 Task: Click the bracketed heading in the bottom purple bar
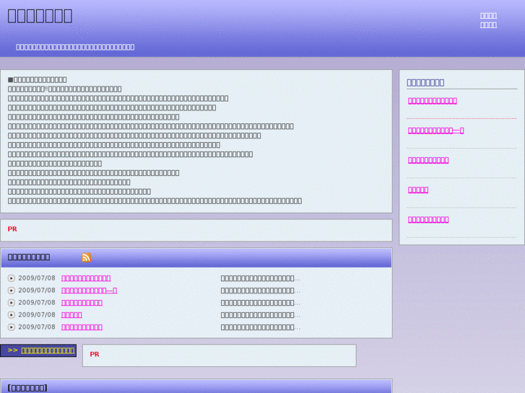click(x=27, y=388)
